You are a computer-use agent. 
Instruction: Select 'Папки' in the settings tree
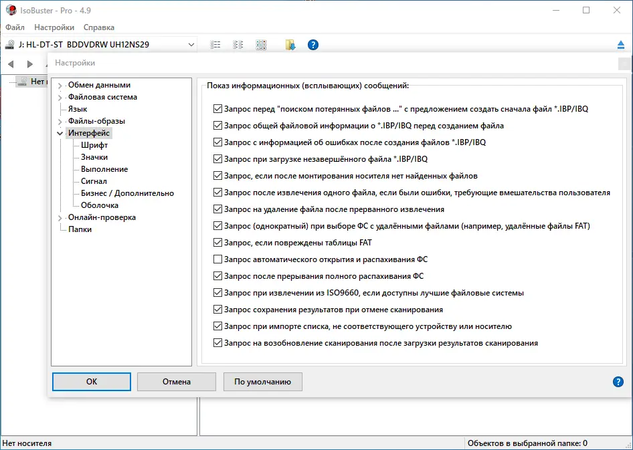(x=80, y=229)
